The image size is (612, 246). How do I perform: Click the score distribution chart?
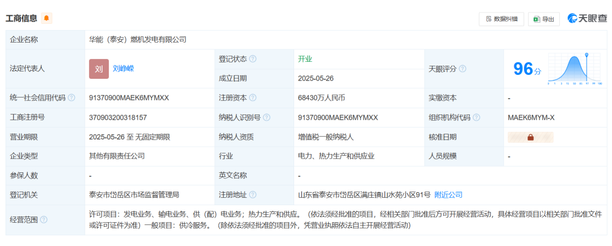coord(575,69)
